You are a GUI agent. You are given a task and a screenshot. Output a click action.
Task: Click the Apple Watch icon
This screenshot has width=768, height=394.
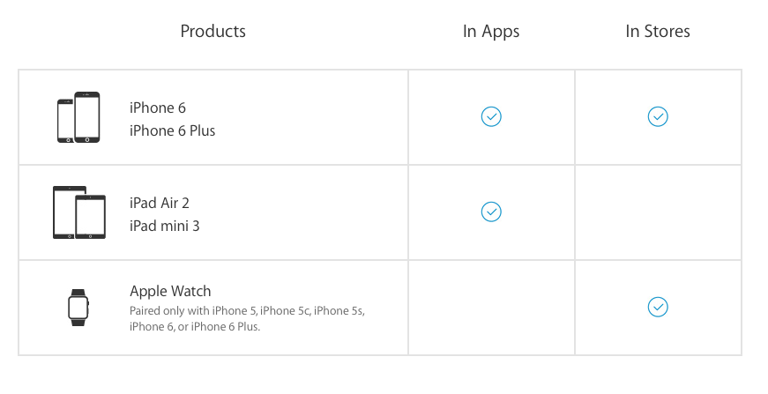[78, 308]
